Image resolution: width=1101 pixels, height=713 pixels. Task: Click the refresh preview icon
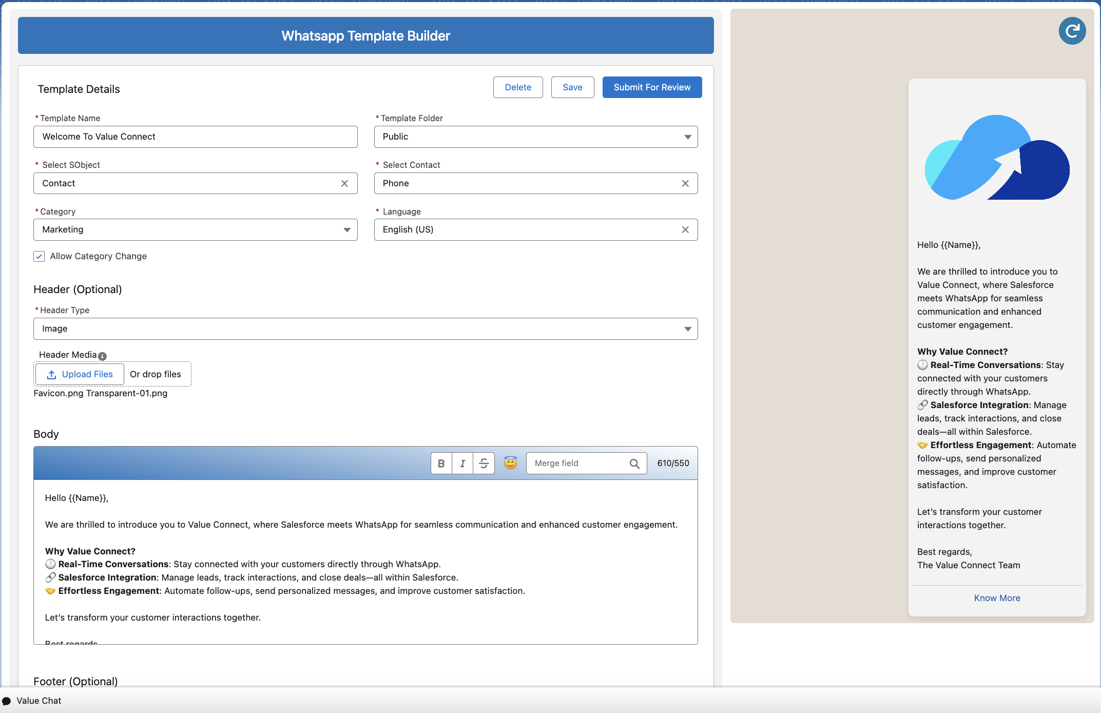coord(1072,31)
